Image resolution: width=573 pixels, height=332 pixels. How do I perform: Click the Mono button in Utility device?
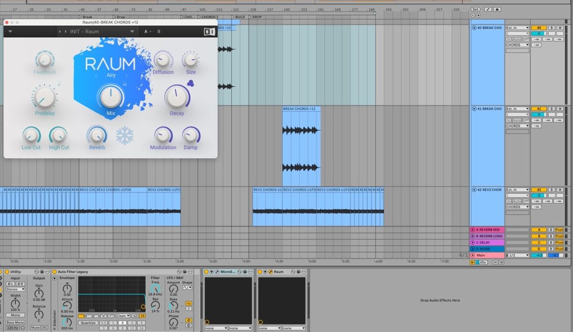pos(15,315)
